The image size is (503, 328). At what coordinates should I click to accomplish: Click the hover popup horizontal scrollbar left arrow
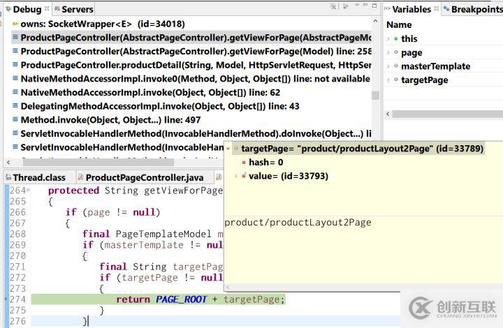(x=228, y=287)
